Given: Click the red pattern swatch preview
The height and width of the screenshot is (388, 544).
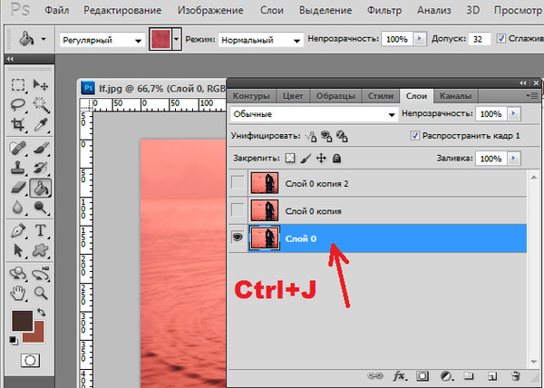Looking at the screenshot, I should [x=160, y=39].
